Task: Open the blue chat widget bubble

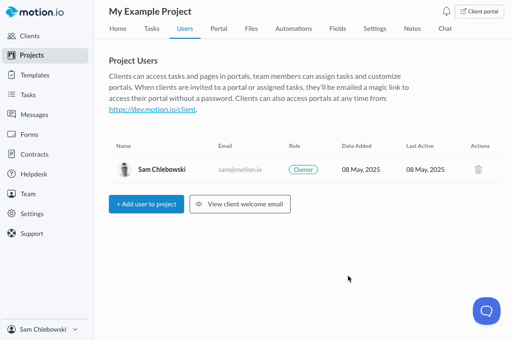Action: [486, 311]
